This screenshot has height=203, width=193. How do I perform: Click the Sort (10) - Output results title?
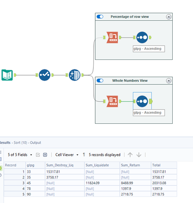(27, 143)
